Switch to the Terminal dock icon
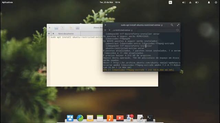The image size is (220, 123). 150,118
